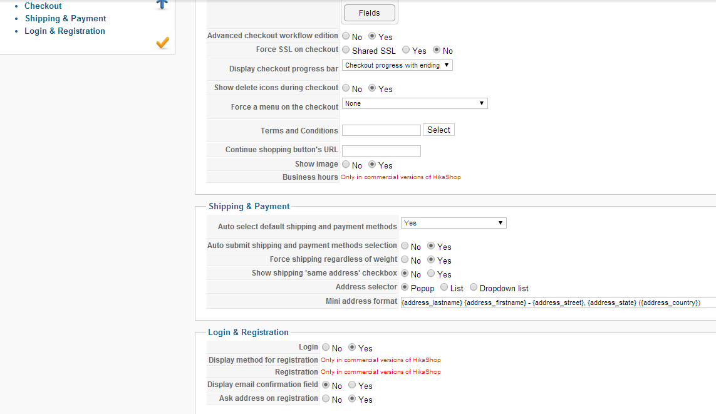The height and width of the screenshot is (414, 716).
Task: Expand Force a menu on checkout dropdown
Action: pyautogui.click(x=415, y=103)
